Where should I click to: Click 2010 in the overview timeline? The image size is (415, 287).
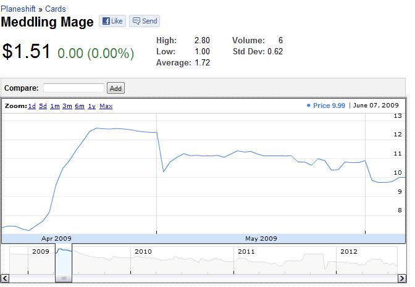coord(143,252)
